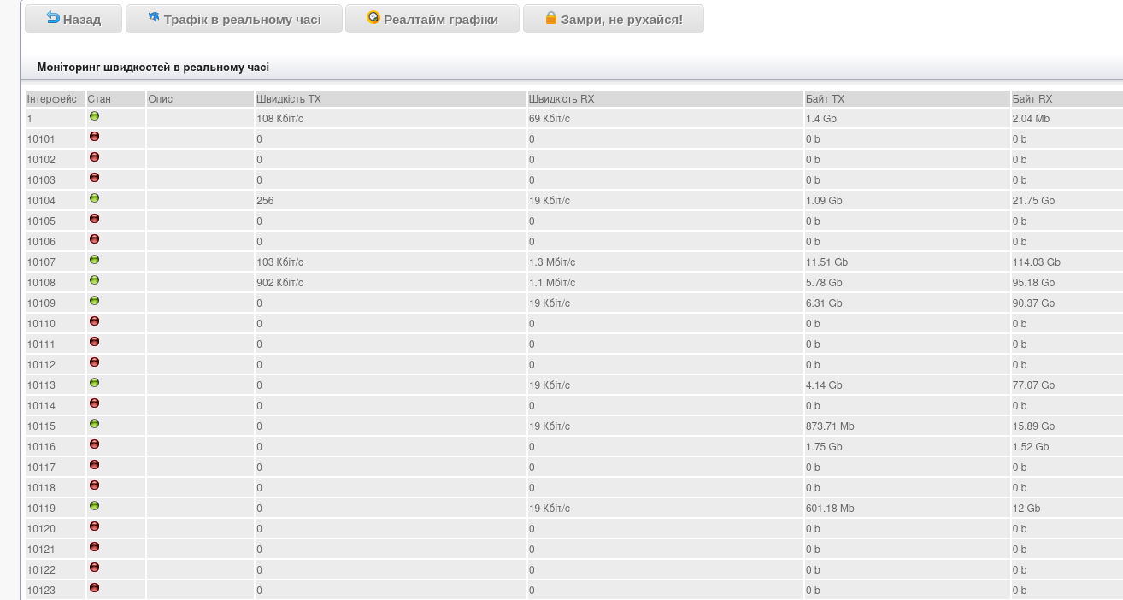Open Реалтайм графіки page

point(432,20)
